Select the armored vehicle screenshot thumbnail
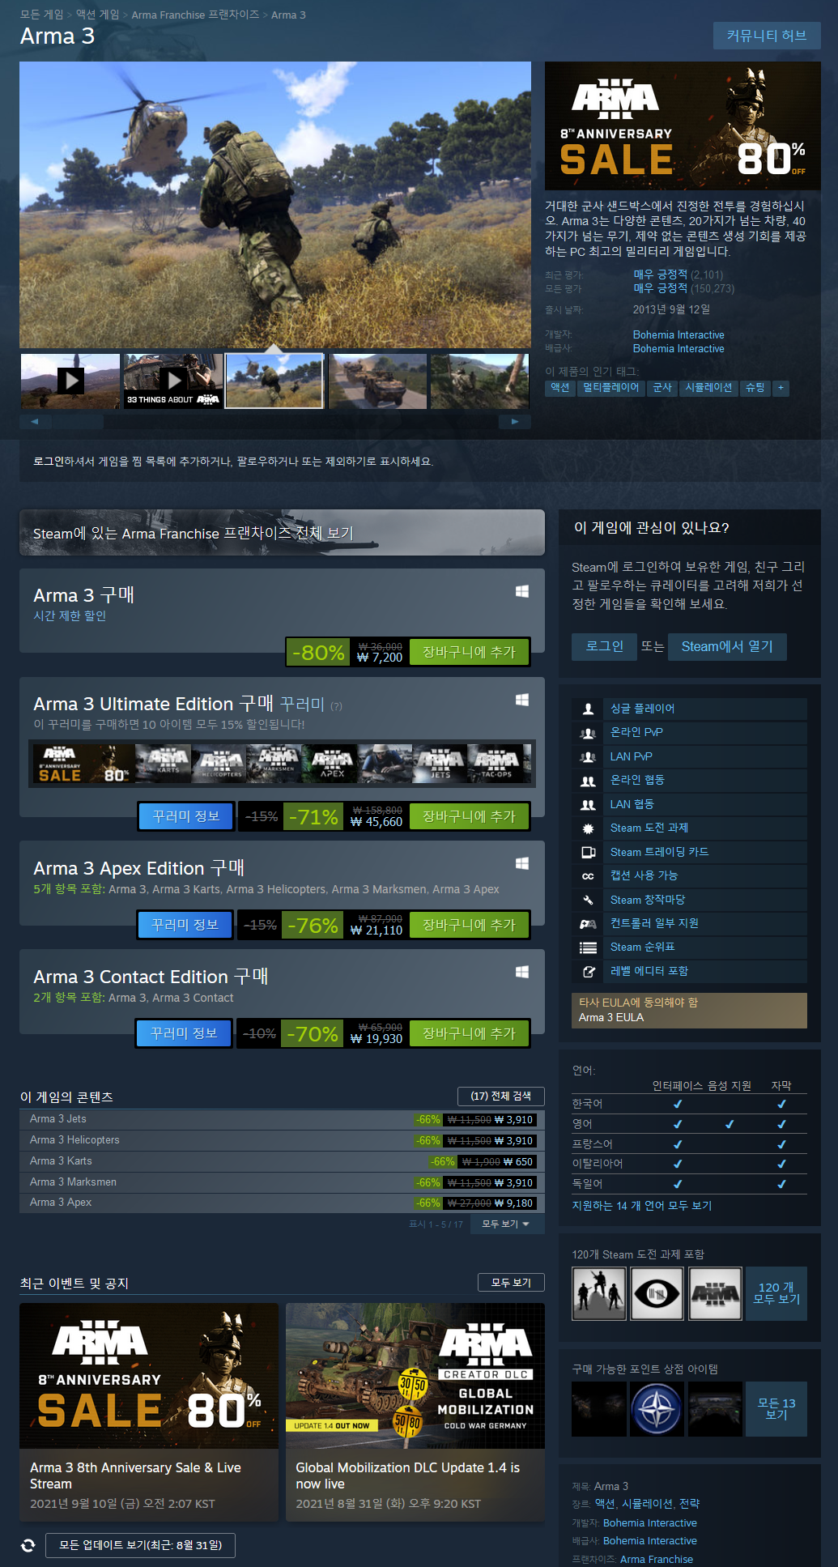Viewport: 838px width, 1567px height. tap(377, 381)
